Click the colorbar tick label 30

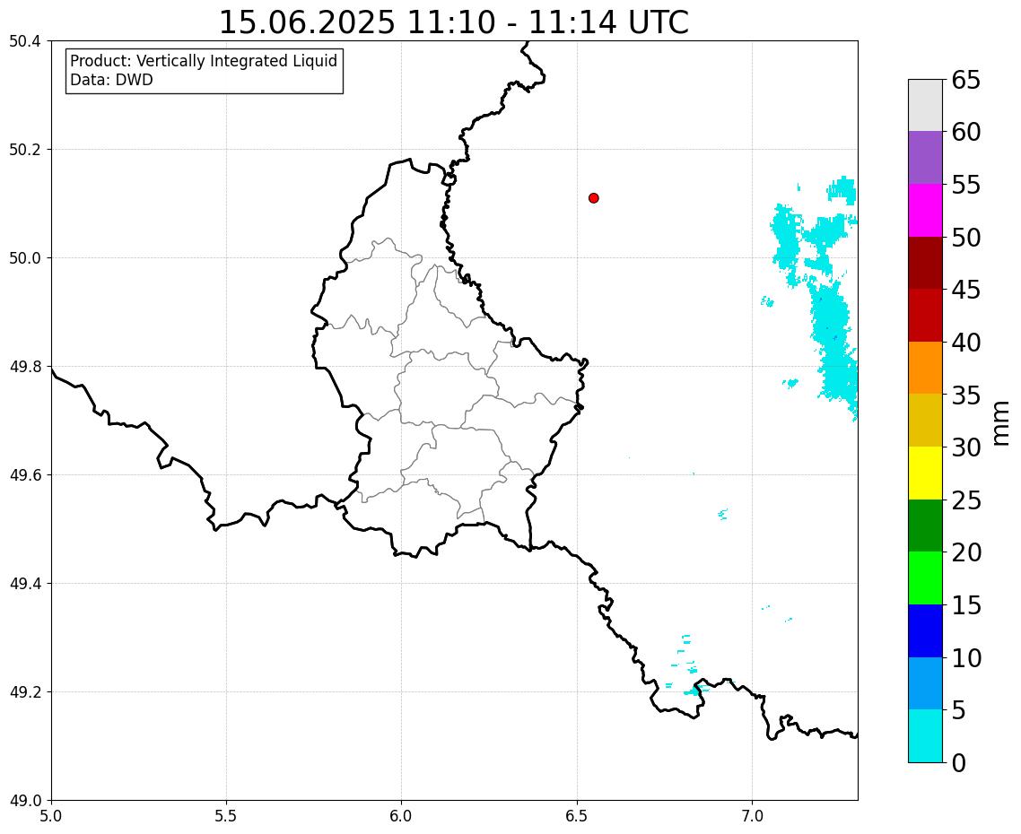coord(965,447)
